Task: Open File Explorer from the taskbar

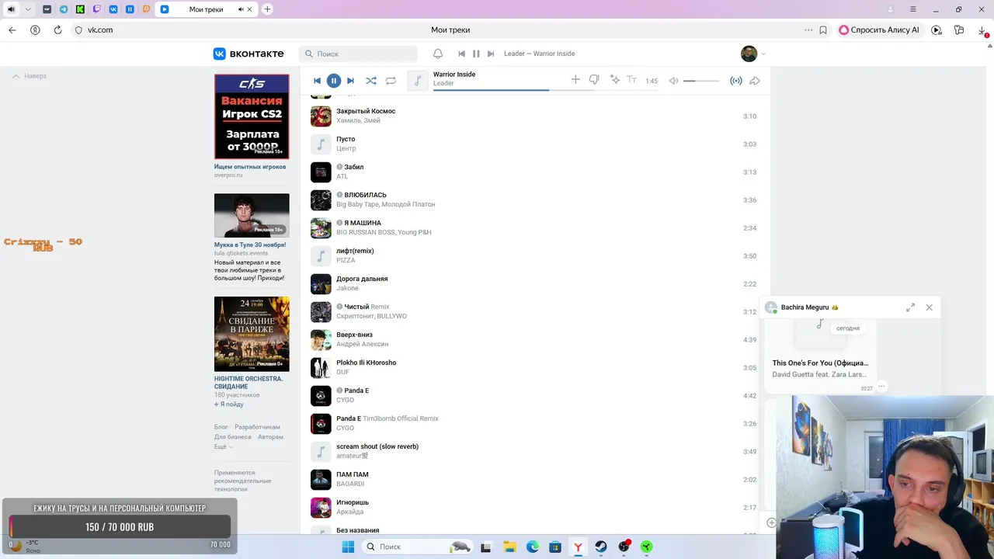Action: click(509, 547)
